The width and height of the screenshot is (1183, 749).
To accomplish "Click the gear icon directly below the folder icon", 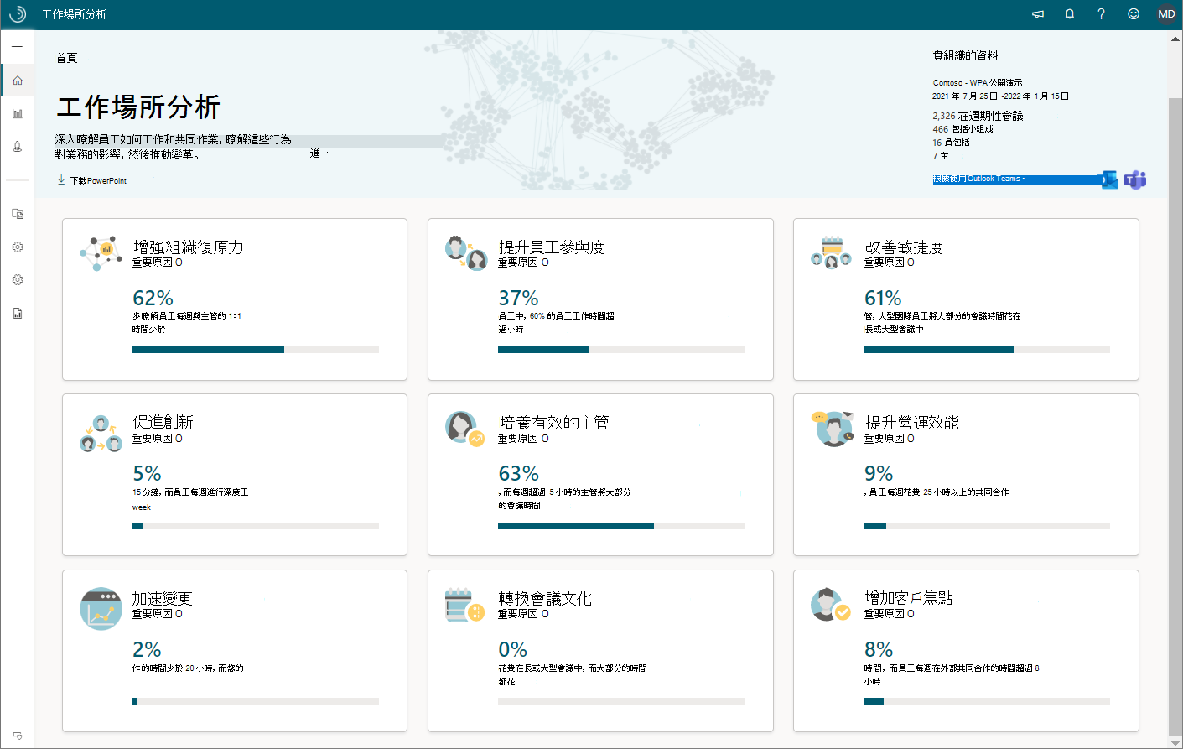I will [18, 247].
